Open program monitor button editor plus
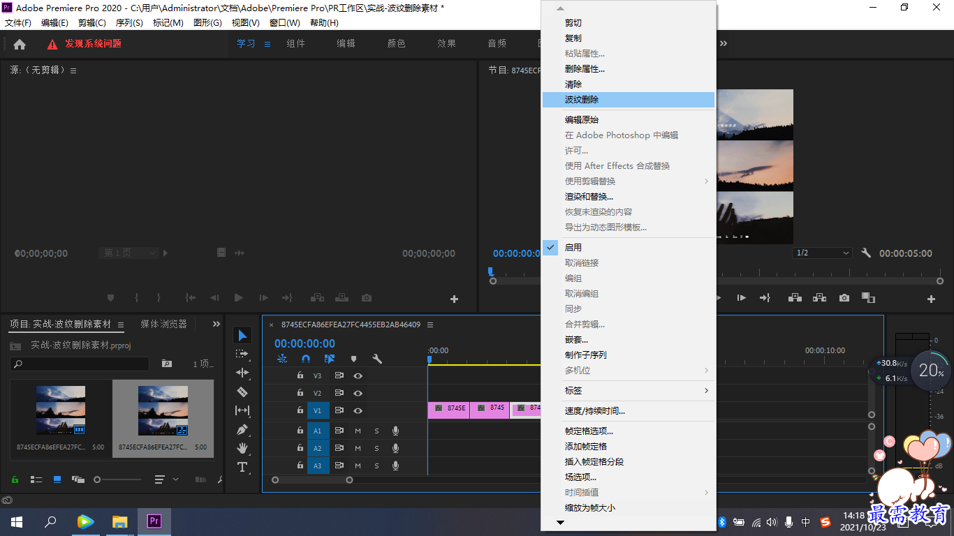This screenshot has height=536, width=954. coord(931,299)
